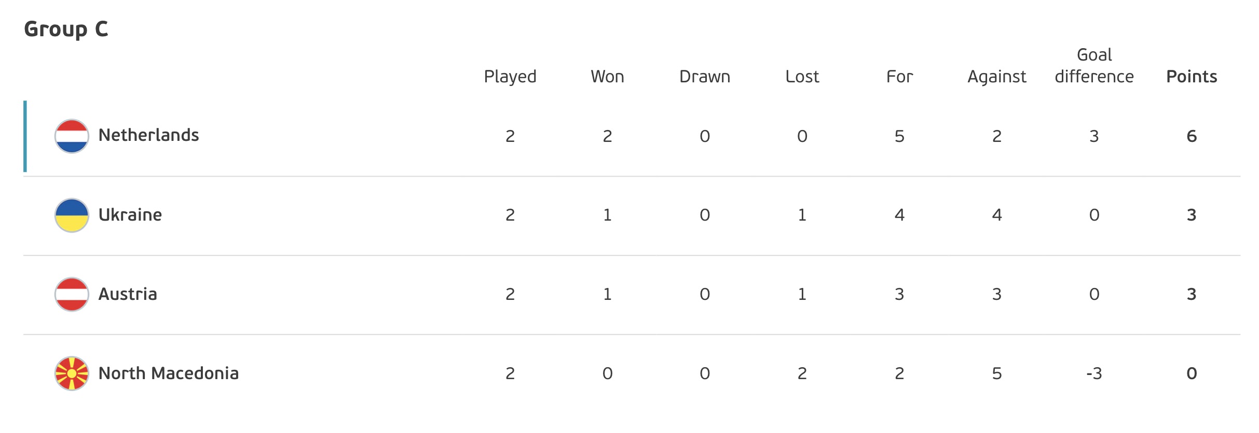Click North Macedonia's -3 goal difference

pos(1094,373)
